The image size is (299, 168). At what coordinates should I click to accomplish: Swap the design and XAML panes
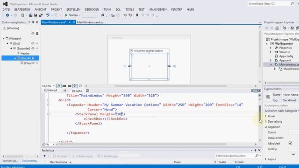point(65,91)
